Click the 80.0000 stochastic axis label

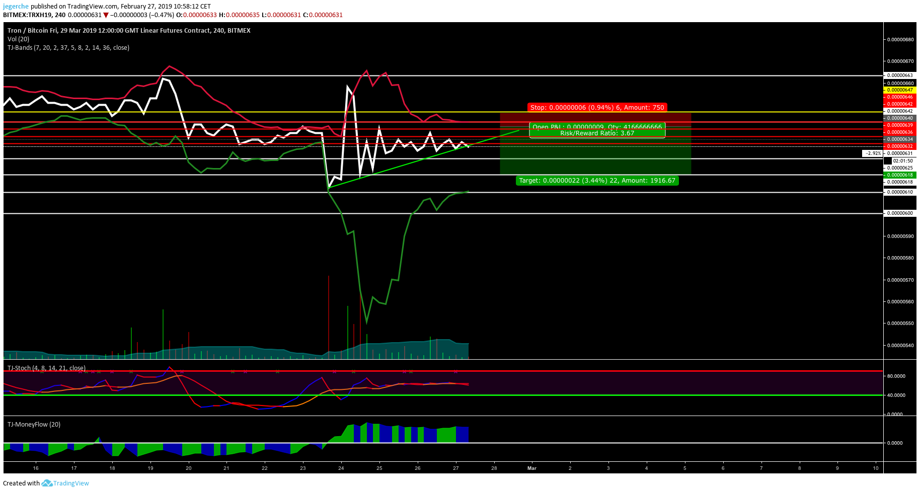click(x=896, y=376)
